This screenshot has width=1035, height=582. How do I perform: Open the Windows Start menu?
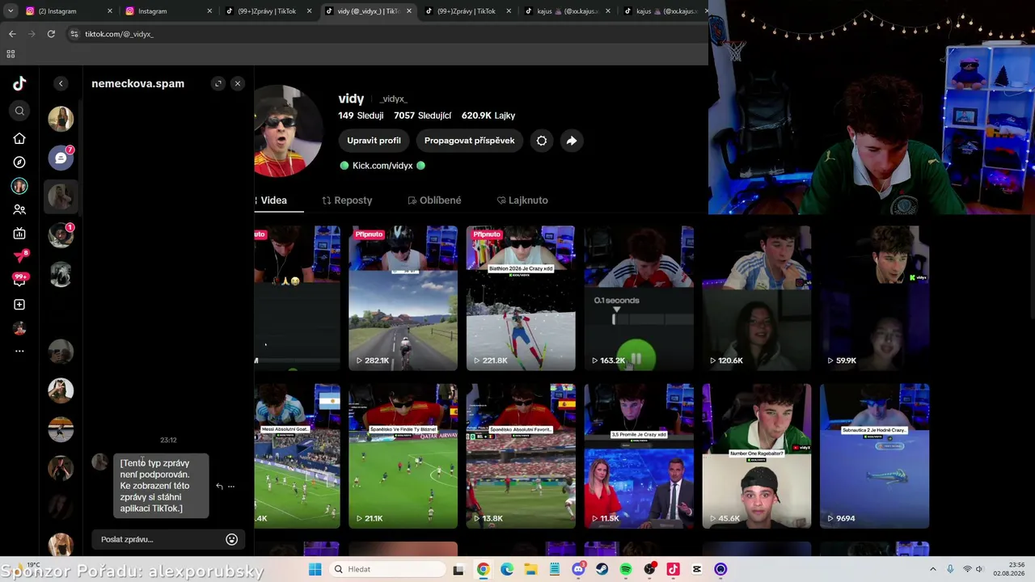click(315, 569)
